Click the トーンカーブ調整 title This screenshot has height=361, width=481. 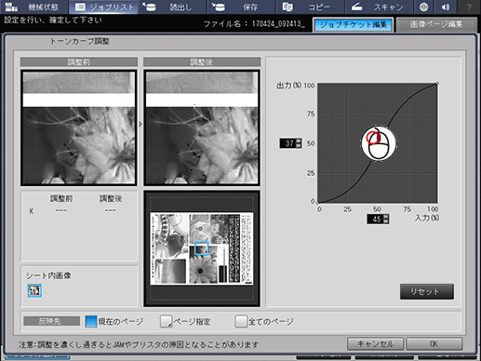pos(80,41)
